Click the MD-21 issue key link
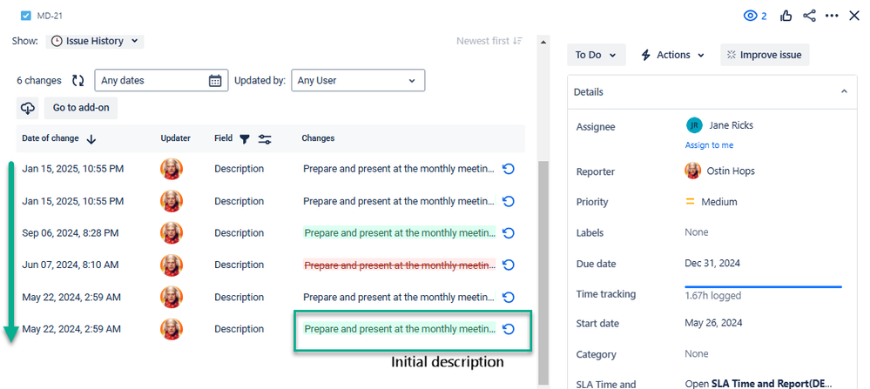Image resolution: width=870 pixels, height=389 pixels. 50,16
